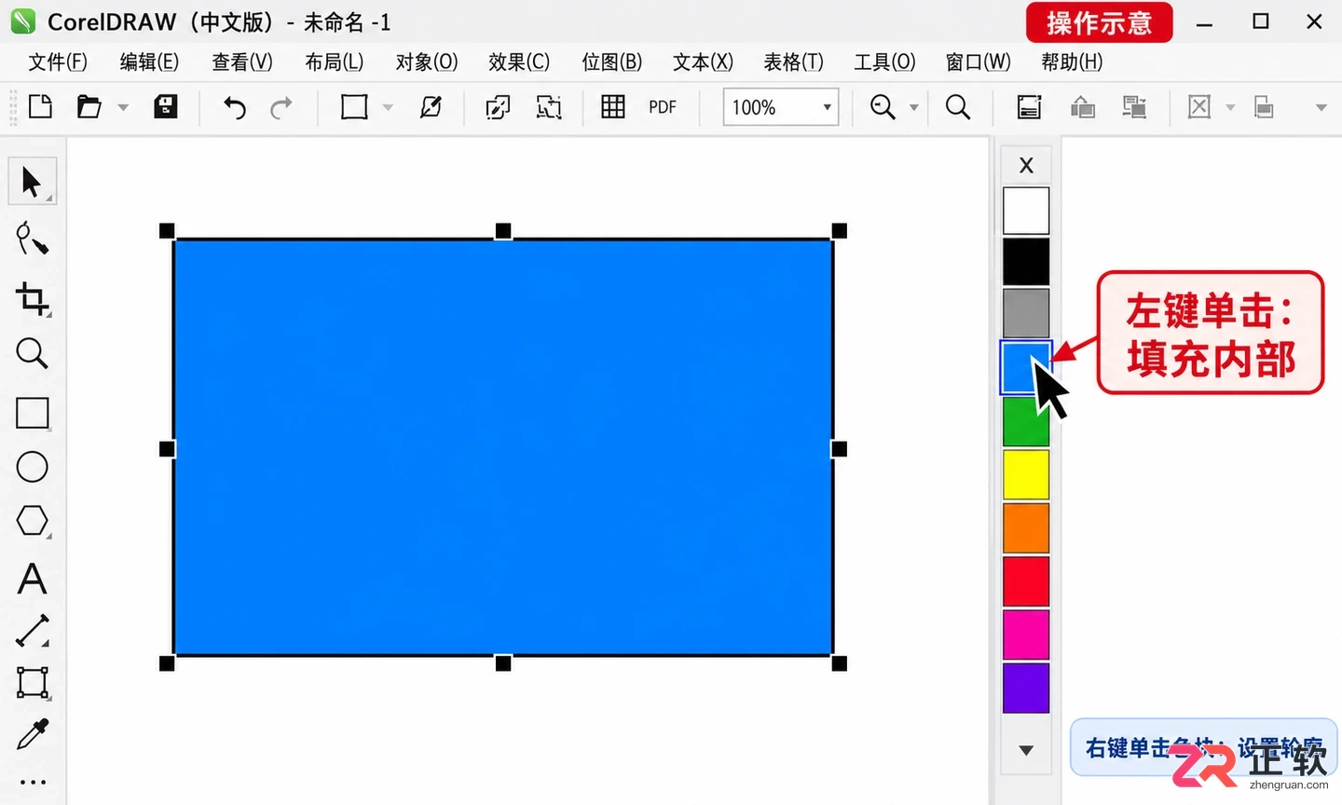
Task: Pick the red color swatch
Action: pos(1026,581)
